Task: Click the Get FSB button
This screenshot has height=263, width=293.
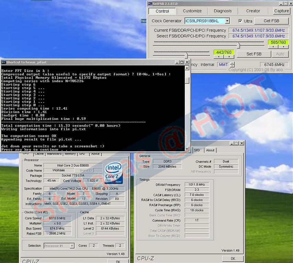Action: (271, 21)
